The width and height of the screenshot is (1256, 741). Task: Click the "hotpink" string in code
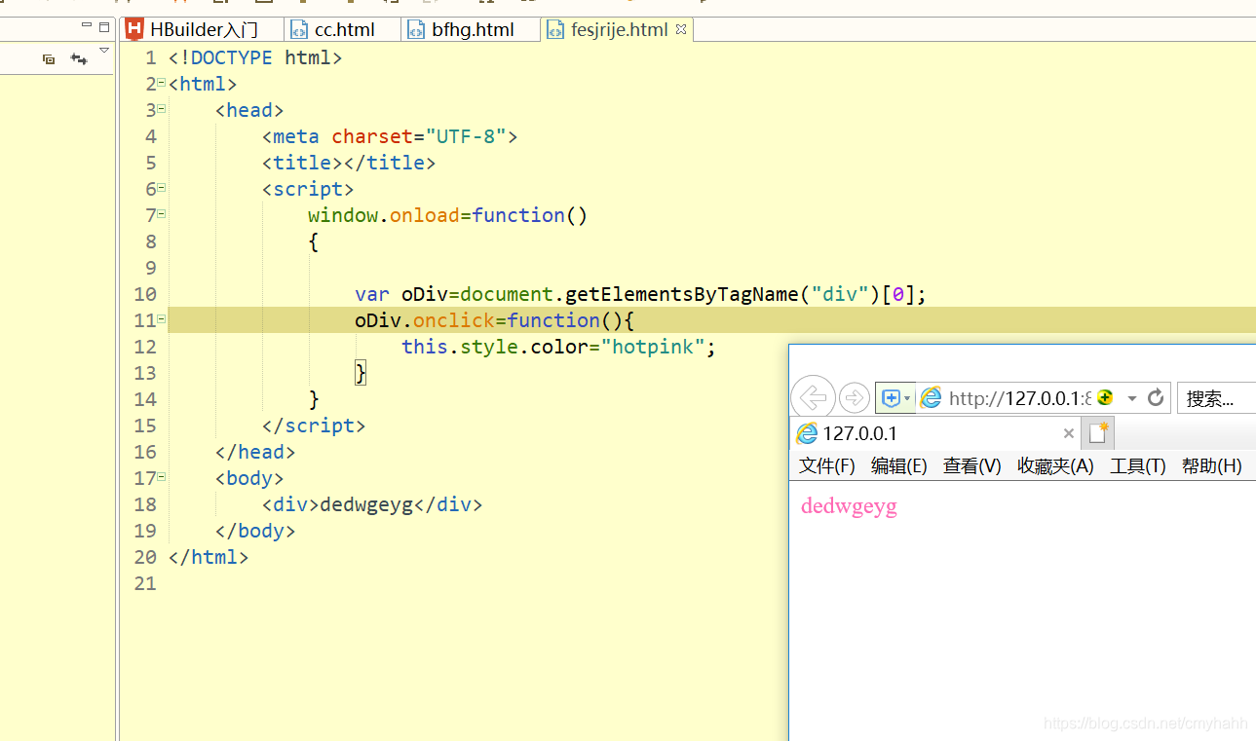653,347
